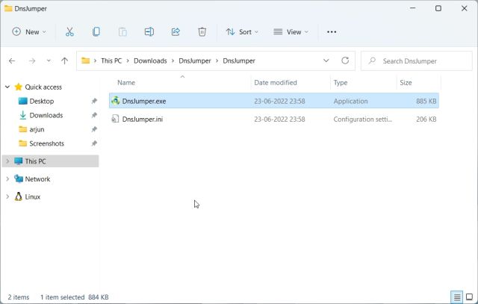This screenshot has height=304, width=478.
Task: Minimize the DnsJumper window
Action: (412, 8)
